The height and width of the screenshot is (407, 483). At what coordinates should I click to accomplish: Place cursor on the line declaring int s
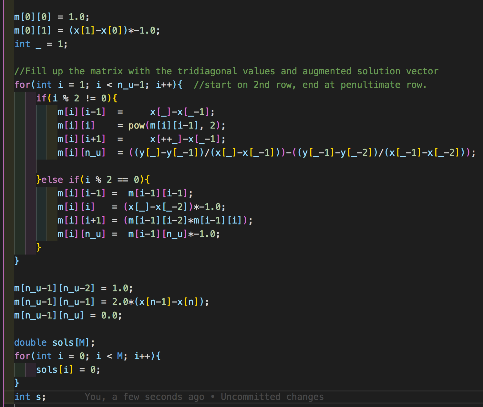(30, 397)
